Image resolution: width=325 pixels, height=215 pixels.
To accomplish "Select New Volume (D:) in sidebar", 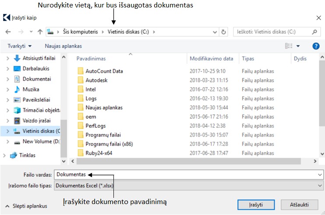I will tap(41, 141).
